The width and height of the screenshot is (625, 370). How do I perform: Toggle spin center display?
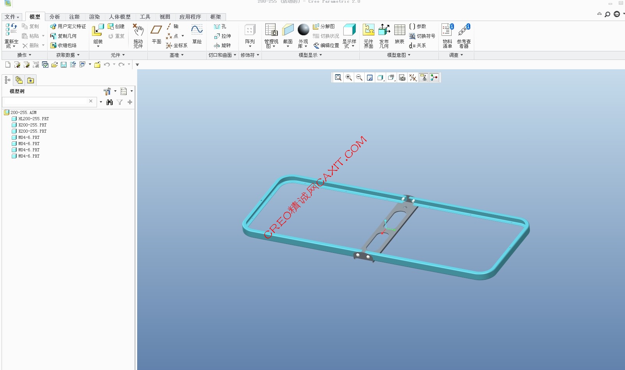[434, 77]
